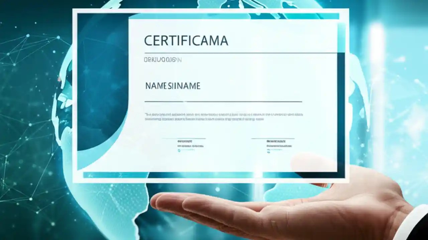Select the CERTIFICAMA title heading

(x=186, y=40)
